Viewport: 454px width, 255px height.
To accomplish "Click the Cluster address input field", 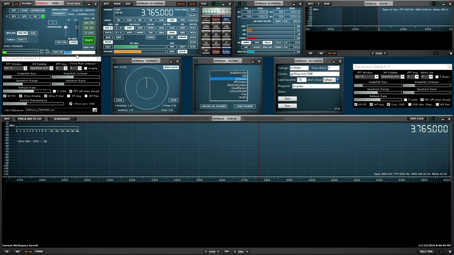I will pos(314,74).
